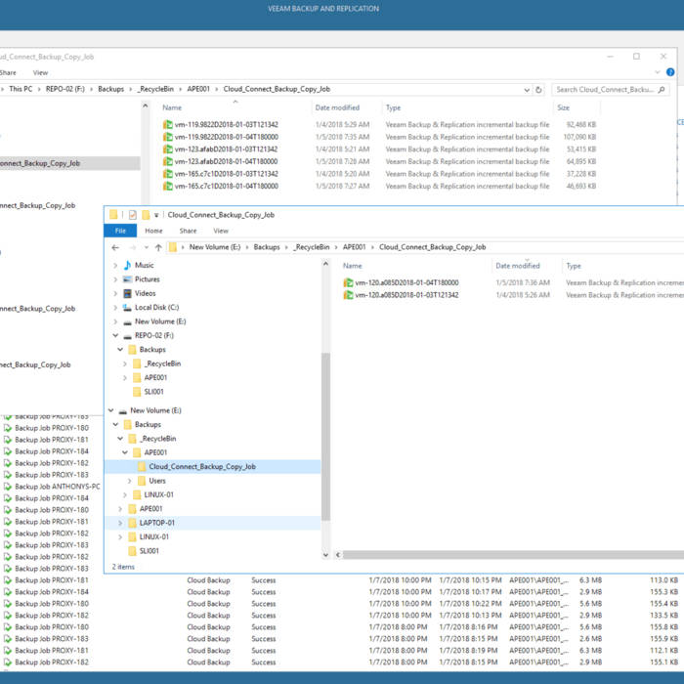Go up one folder level in front window
The image size is (684, 684).
158,247
